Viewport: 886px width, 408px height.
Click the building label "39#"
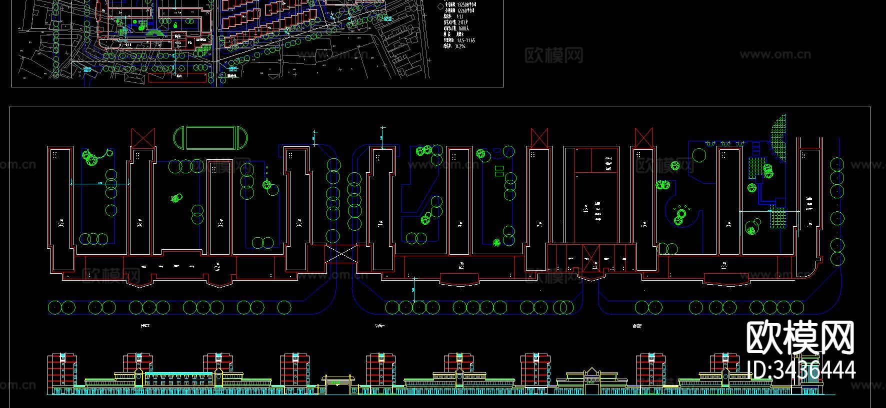point(61,223)
